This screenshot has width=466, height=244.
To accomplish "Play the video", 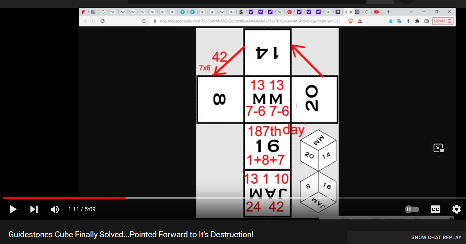I will (x=13, y=209).
